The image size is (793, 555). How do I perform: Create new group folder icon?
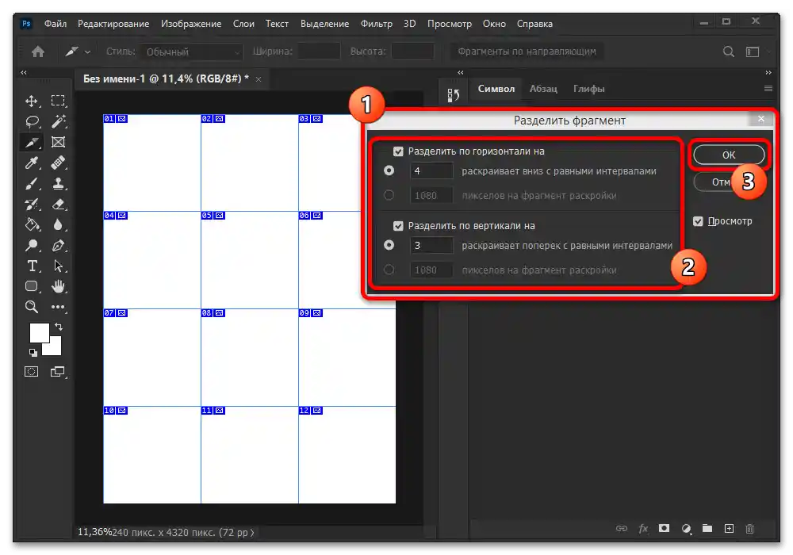tap(707, 528)
